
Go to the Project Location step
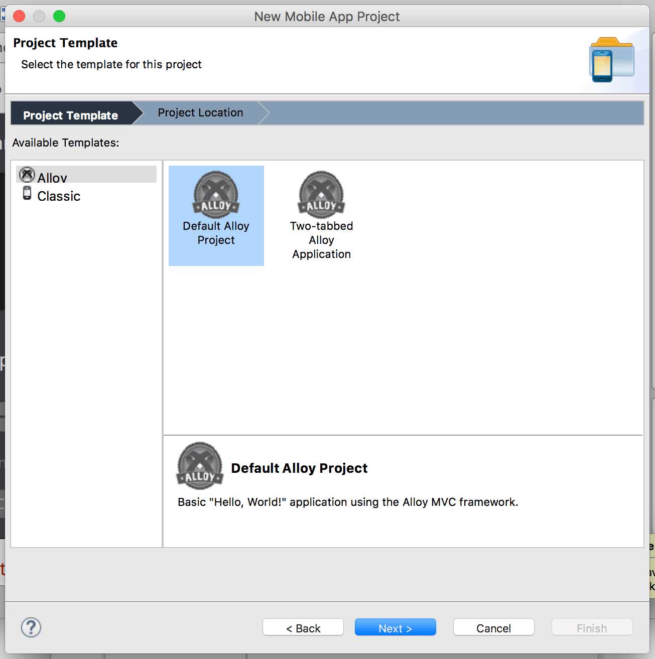(200, 113)
